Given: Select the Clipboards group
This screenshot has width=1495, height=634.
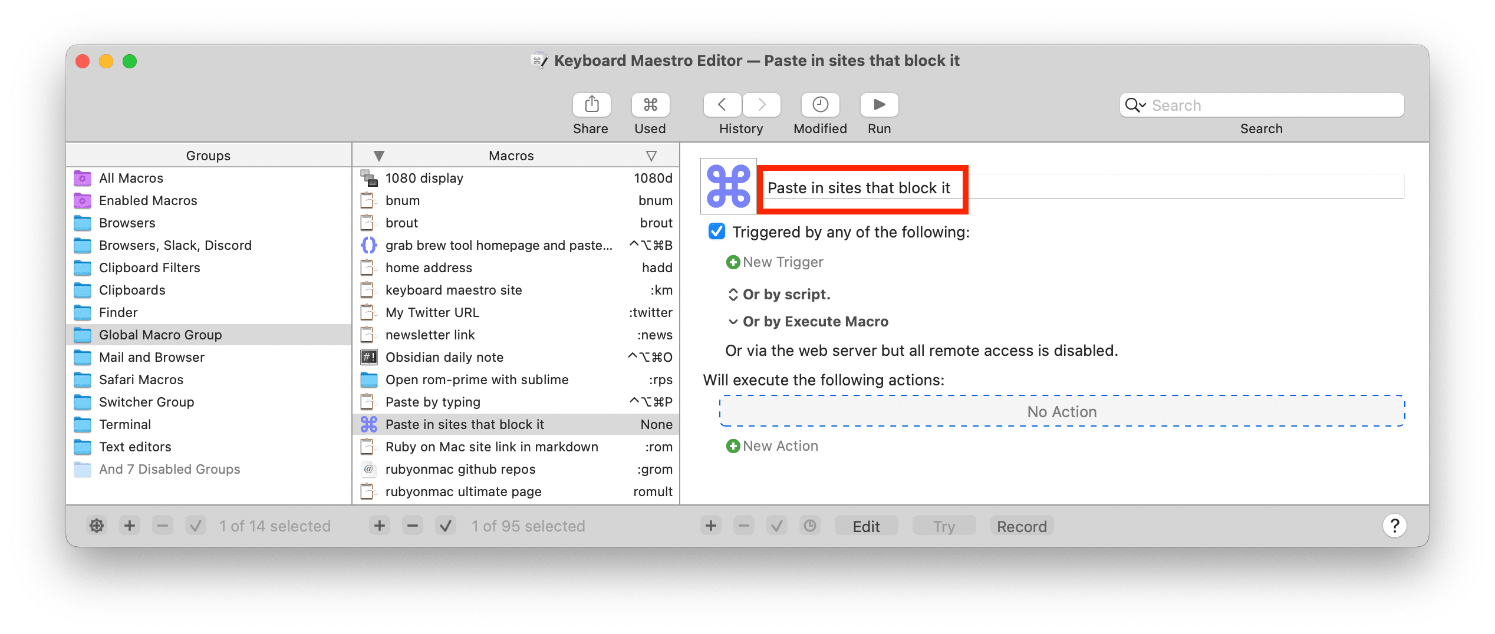Looking at the screenshot, I should click(x=209, y=290).
